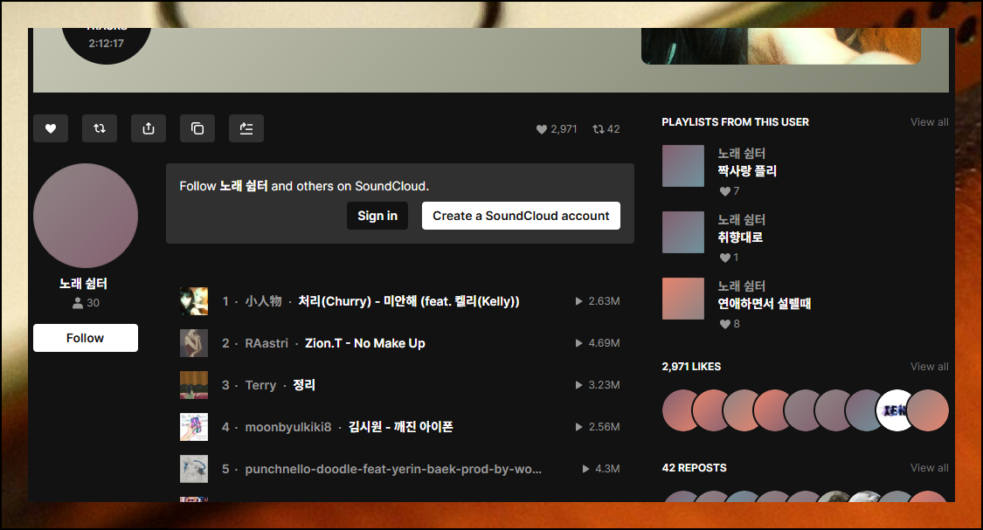Click 4.69M play count on track 2
Viewport: 983px width, 530px height.
coord(598,343)
